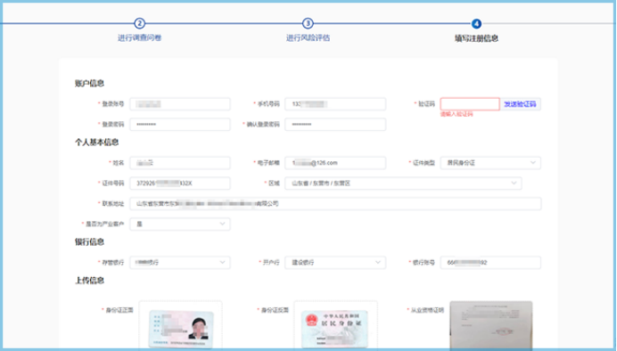The height and width of the screenshot is (351, 617).
Task: Click the 联系地址 address input field
Action: click(335, 204)
